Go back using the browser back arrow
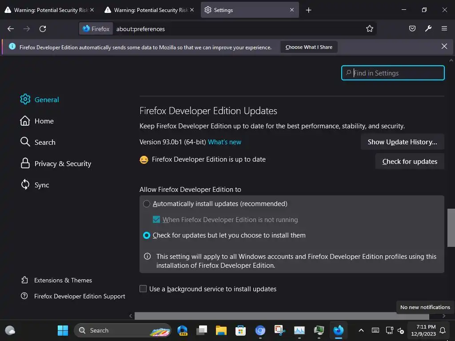Screen dimensions: 455x341 click(11, 29)
